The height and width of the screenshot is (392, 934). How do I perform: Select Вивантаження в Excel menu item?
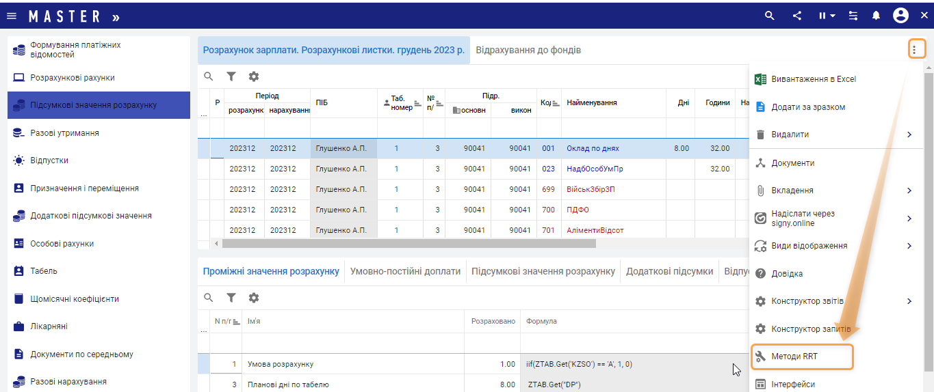click(813, 79)
